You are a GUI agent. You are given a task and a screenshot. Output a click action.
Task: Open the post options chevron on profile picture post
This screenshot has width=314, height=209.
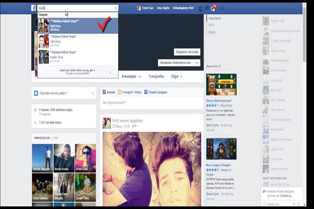click(x=200, y=120)
